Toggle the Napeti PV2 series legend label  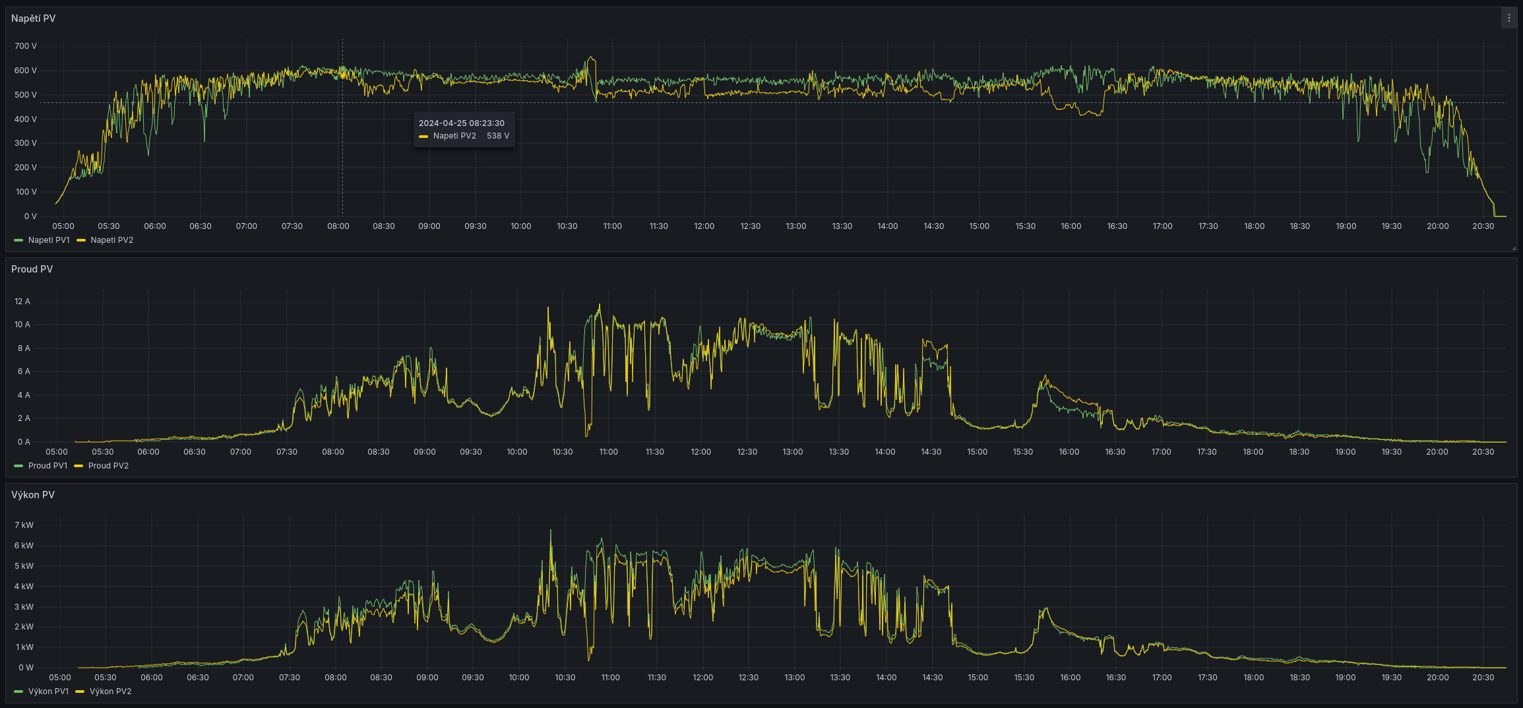(x=111, y=240)
